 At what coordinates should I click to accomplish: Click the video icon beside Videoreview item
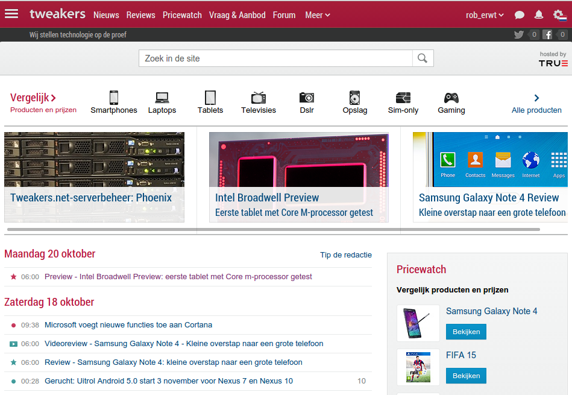13,344
